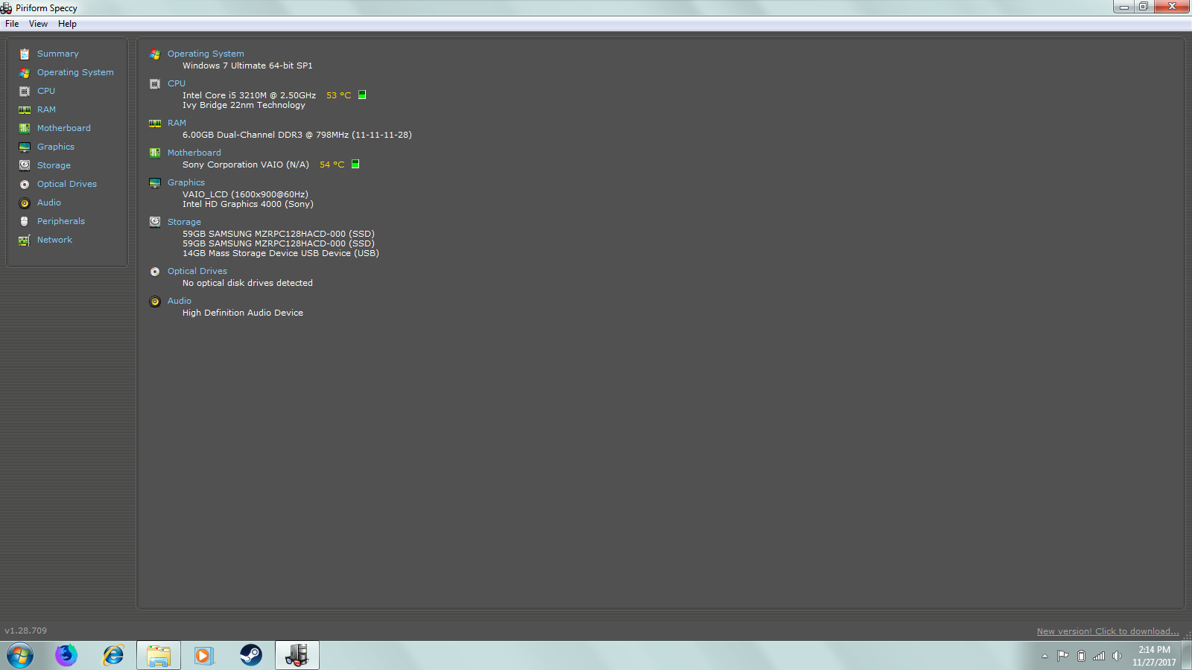
Task: Click the taskbar clock showing 2:14 PM
Action: pyautogui.click(x=1154, y=656)
